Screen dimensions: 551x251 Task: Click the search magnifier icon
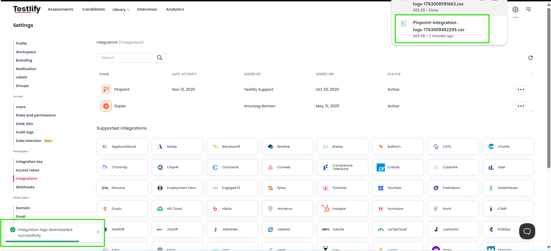160,58
